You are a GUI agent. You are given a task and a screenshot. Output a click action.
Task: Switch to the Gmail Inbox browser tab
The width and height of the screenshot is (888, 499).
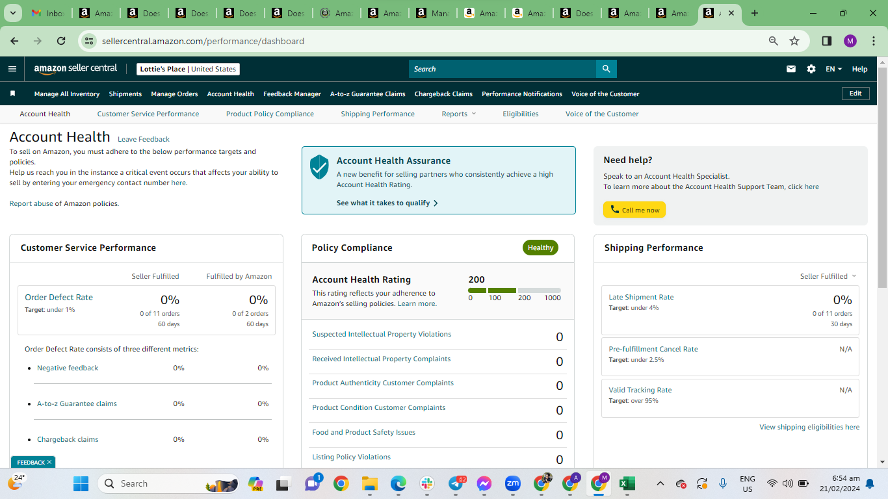[48, 13]
